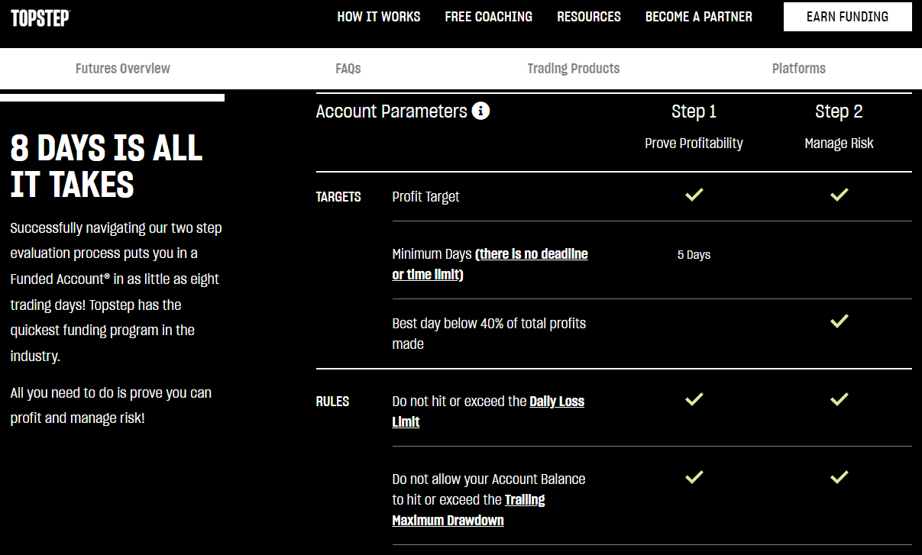Click Daily Loss Limit Step 1 checkmark
This screenshot has width=922, height=555.
point(694,399)
